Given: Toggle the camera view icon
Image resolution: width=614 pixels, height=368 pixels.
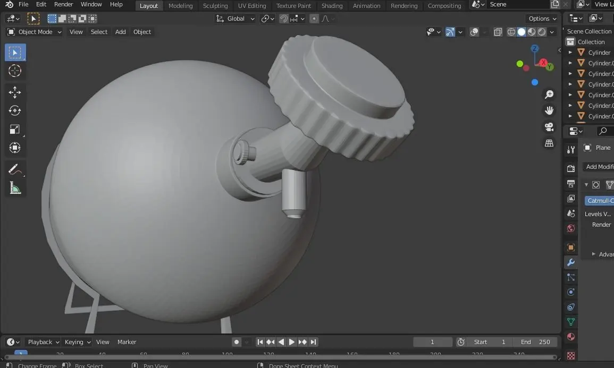Looking at the screenshot, I should tap(549, 127).
